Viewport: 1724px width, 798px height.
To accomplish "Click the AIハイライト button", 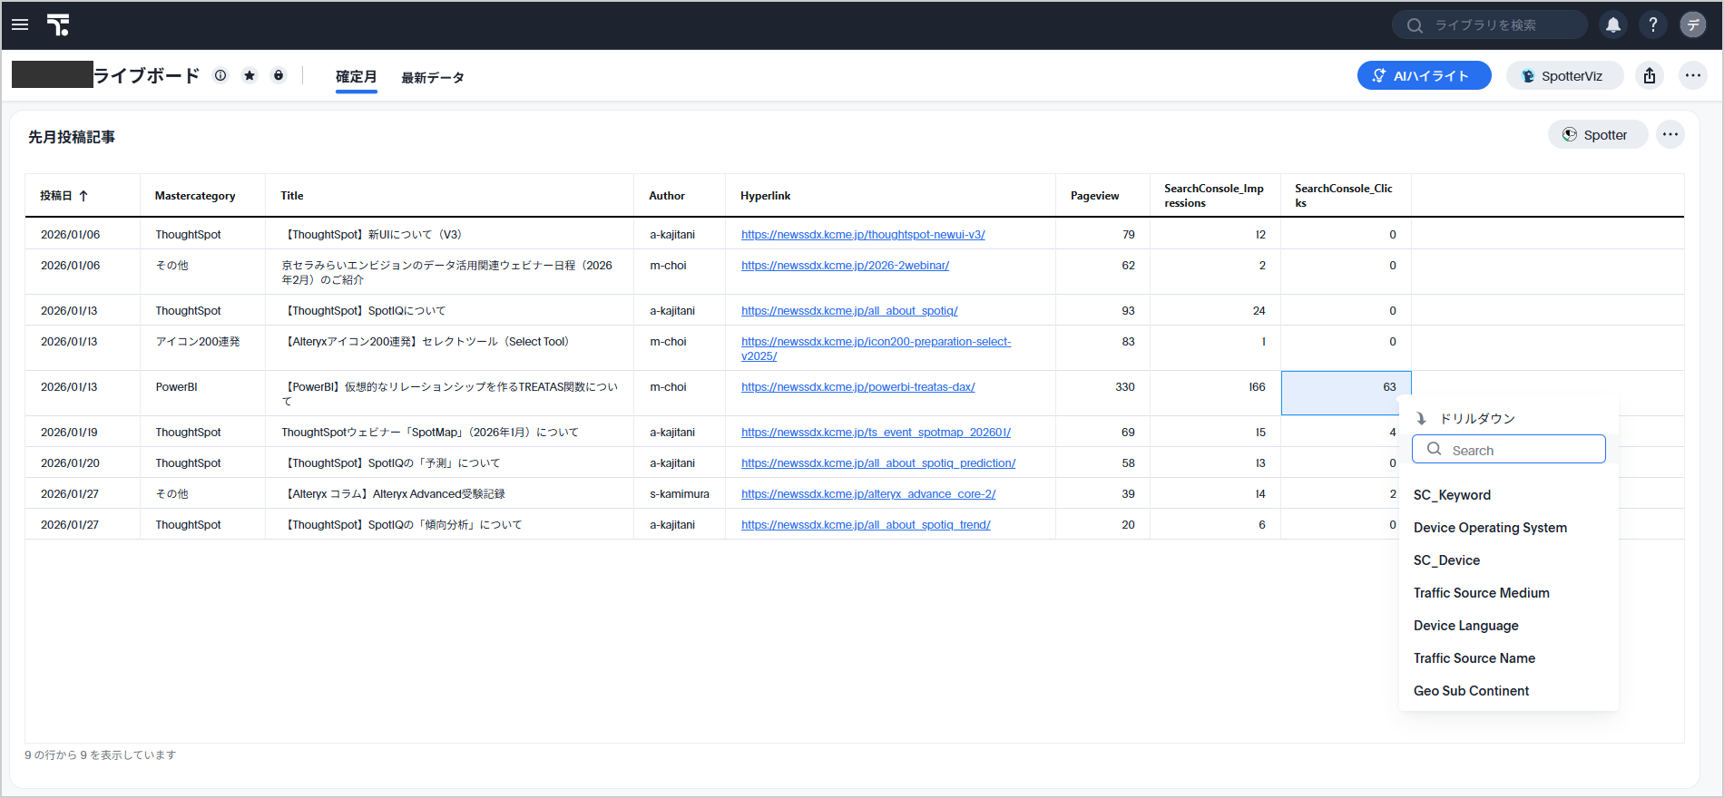I will pyautogui.click(x=1424, y=76).
